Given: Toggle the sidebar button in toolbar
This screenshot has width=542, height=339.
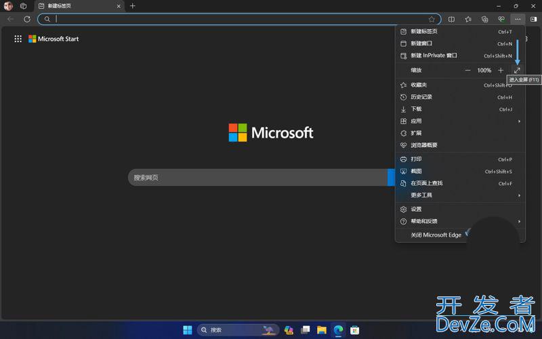Looking at the screenshot, I should click(534, 20).
